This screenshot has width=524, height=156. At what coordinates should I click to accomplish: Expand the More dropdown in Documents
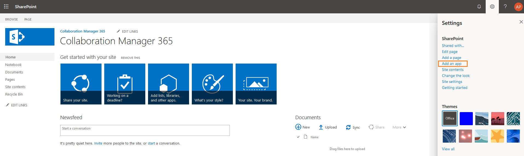point(399,127)
